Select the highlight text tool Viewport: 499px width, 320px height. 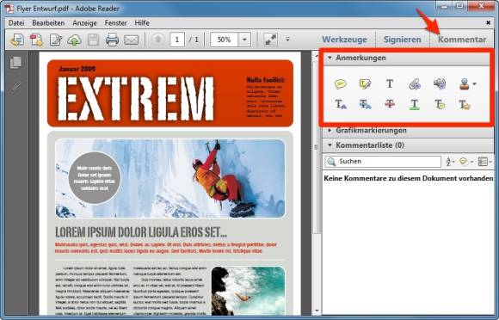365,84
